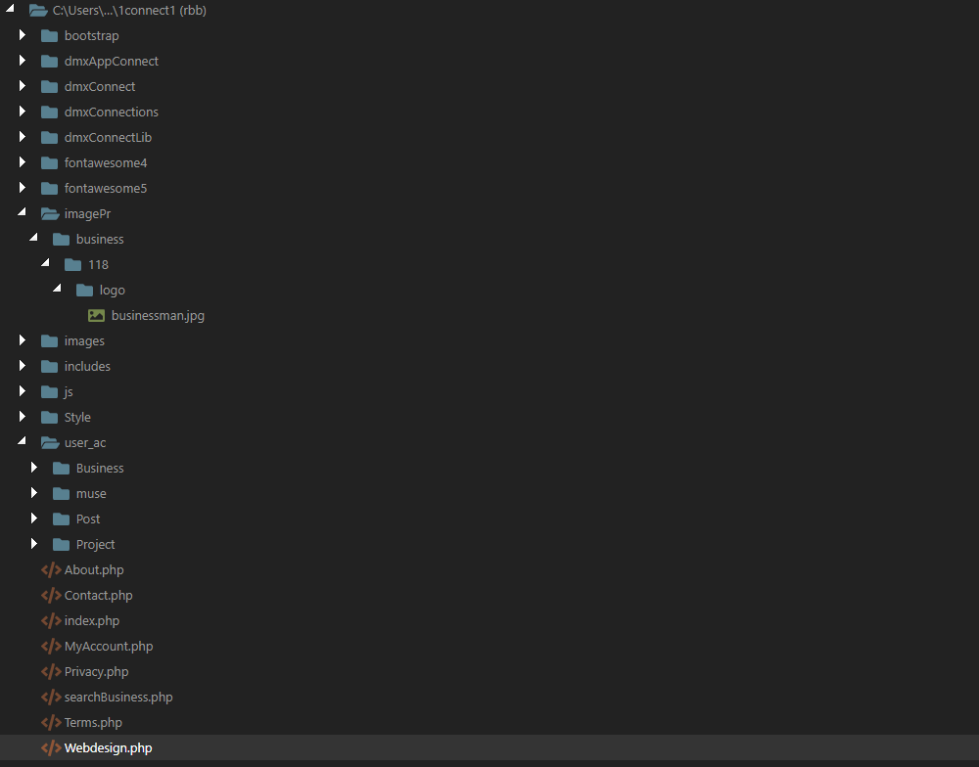Select the lowercase business folder name under imagePr
The width and height of the screenshot is (979, 767).
100,240
